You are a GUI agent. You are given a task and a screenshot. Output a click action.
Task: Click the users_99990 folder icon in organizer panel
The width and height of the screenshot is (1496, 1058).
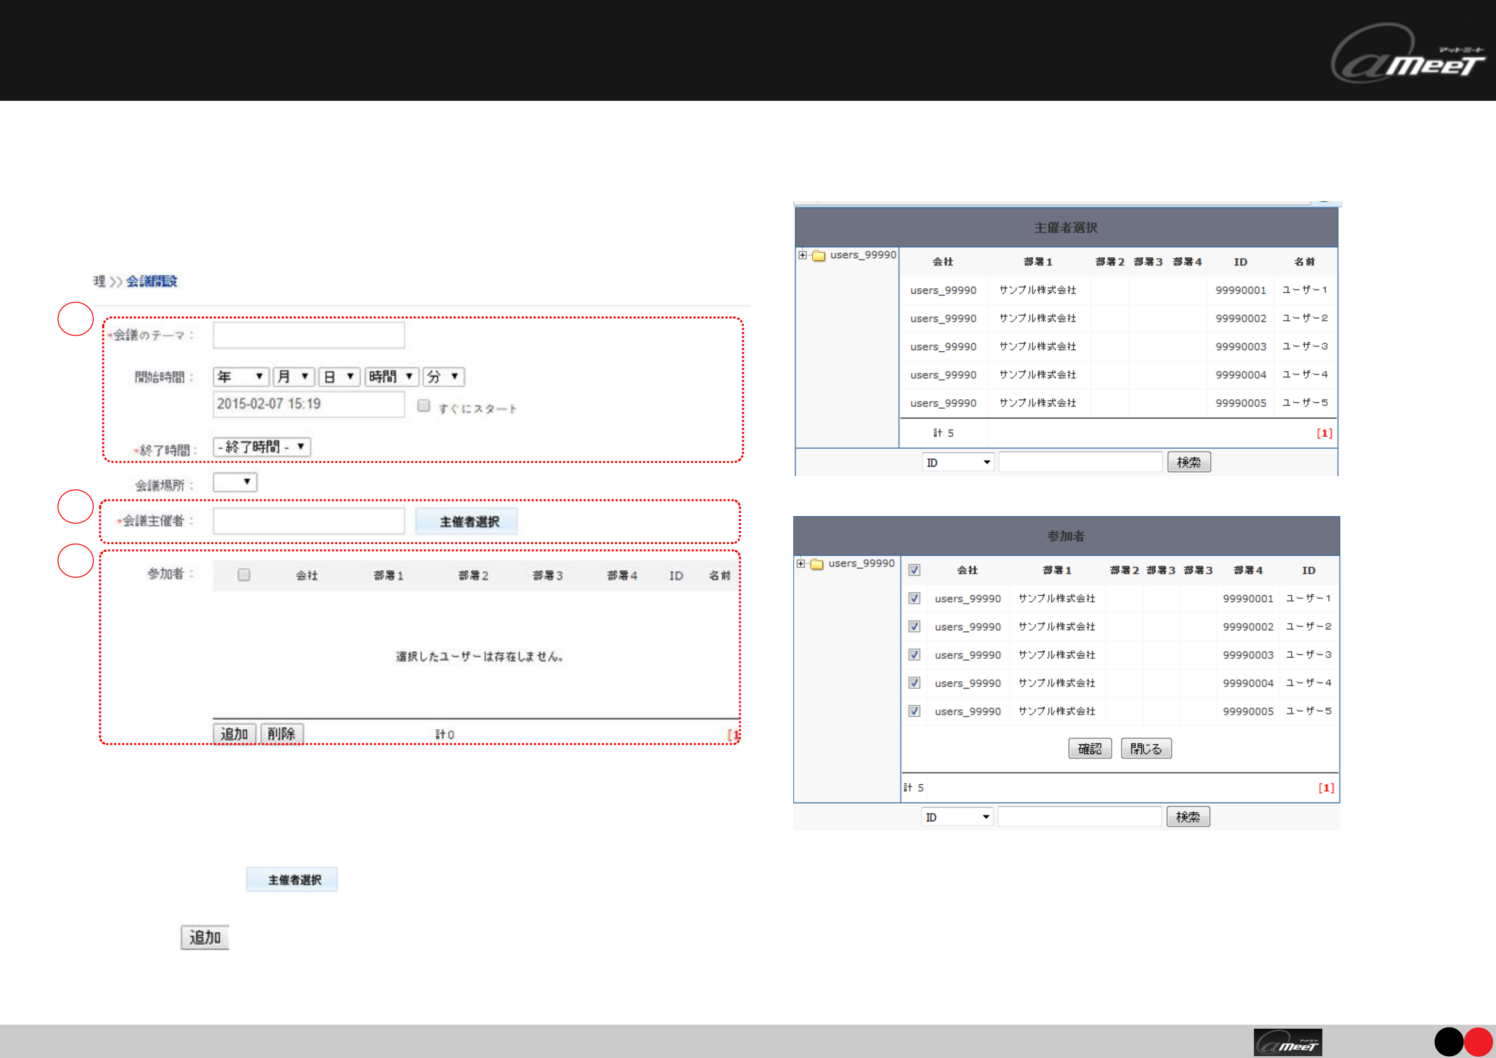coord(819,255)
